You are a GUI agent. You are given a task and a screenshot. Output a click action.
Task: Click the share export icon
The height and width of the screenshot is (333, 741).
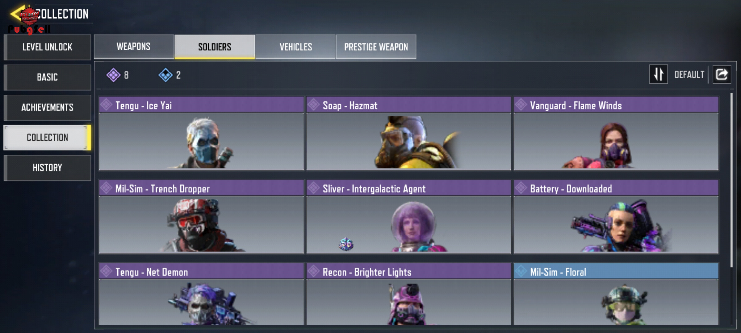[722, 74]
